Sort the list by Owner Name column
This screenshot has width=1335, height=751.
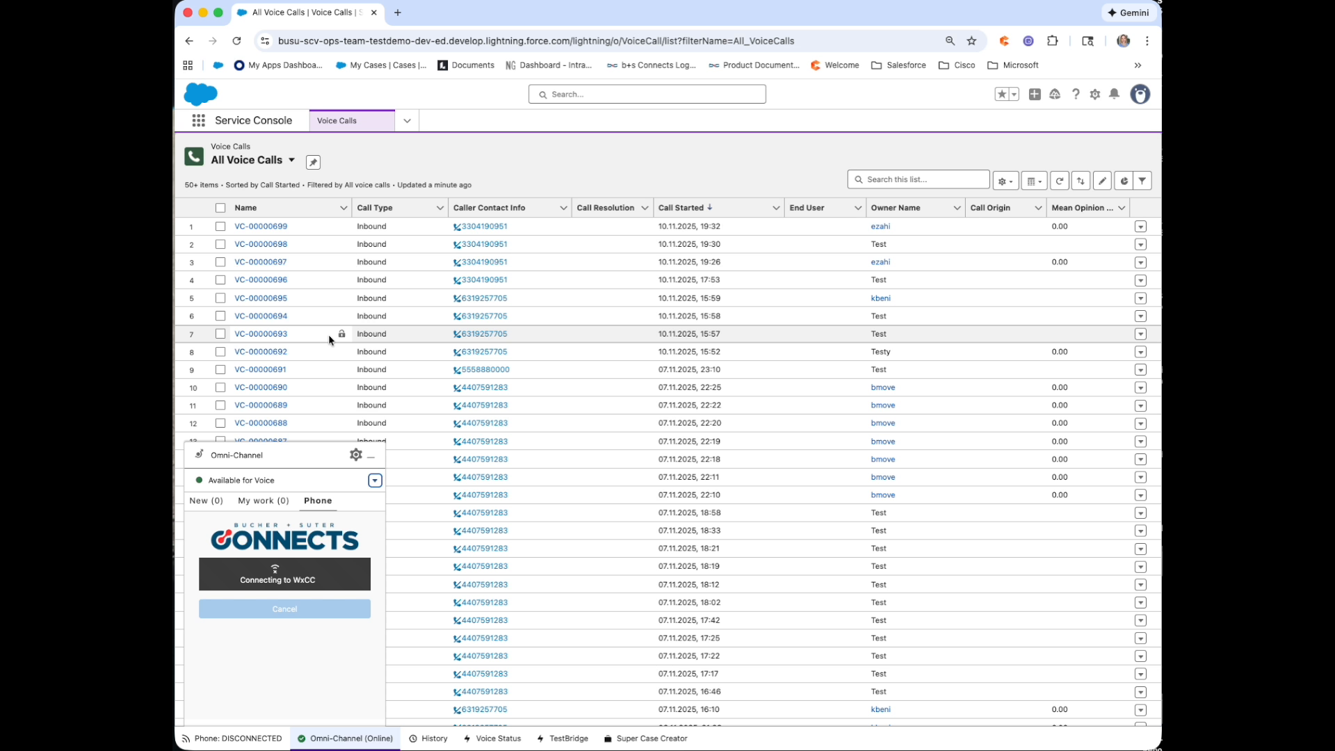click(x=897, y=207)
